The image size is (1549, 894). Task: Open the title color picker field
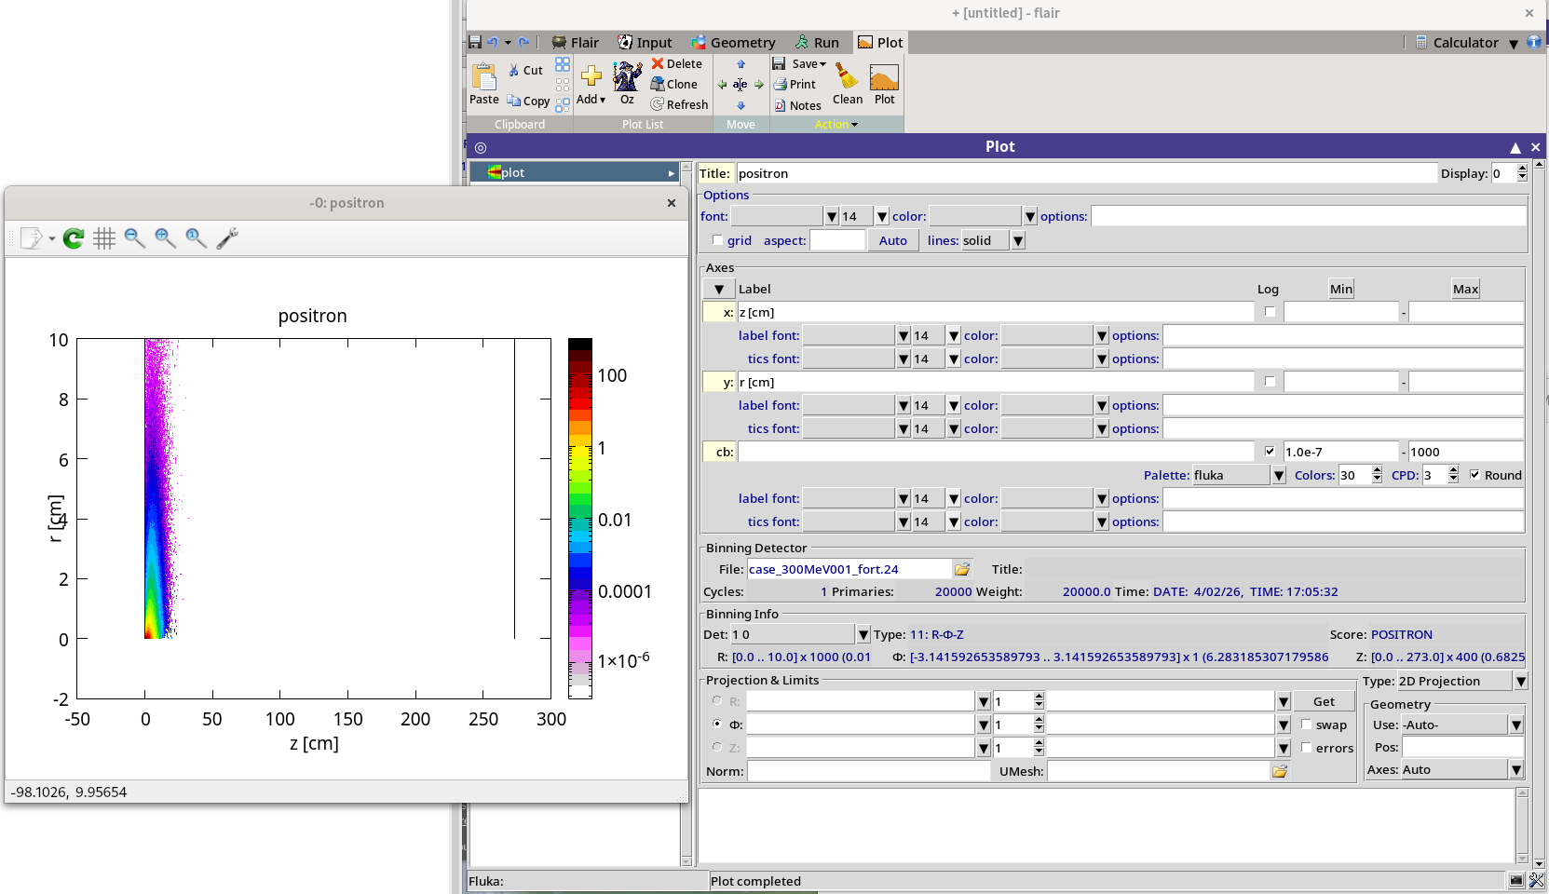click(975, 216)
